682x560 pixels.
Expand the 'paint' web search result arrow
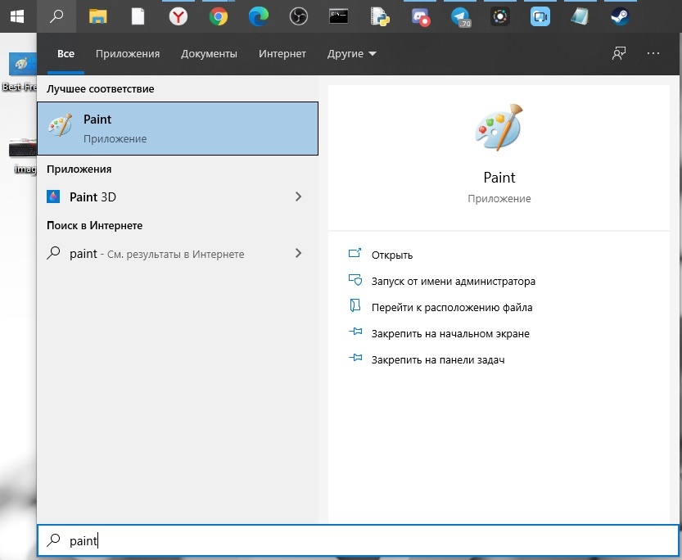pos(298,253)
